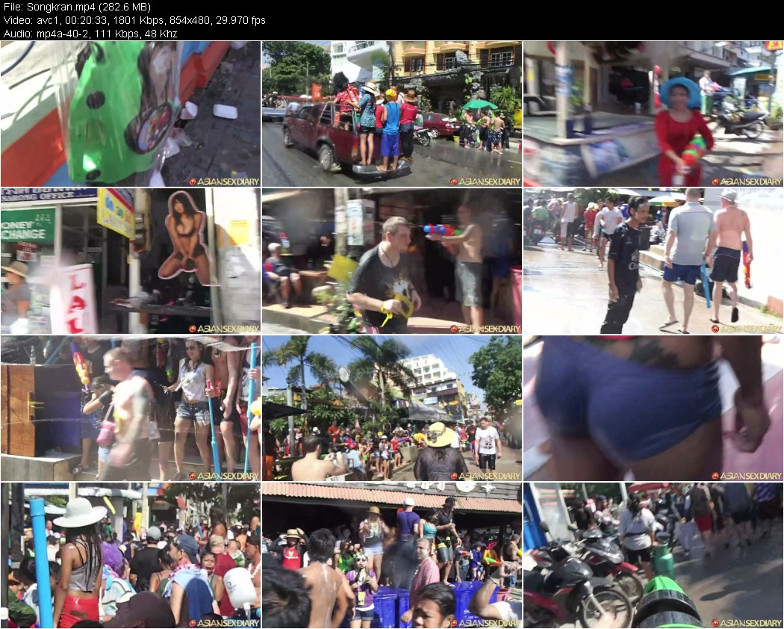Click the 'Video: avc1, 00:20:33' info line
Viewport: 784px width, 629px height.
(x=134, y=20)
